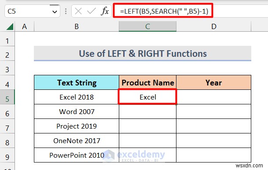Click the formula bar resize dots handle

click(66, 11)
